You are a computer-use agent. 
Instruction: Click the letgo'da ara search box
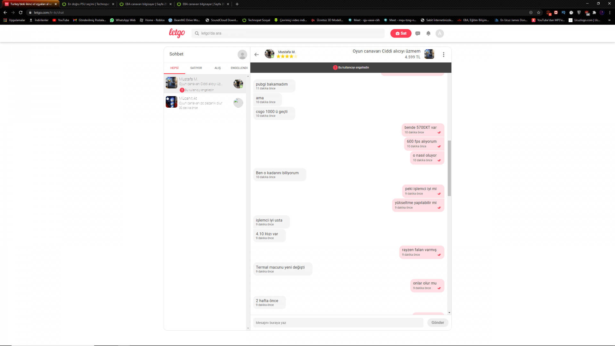coord(288,33)
